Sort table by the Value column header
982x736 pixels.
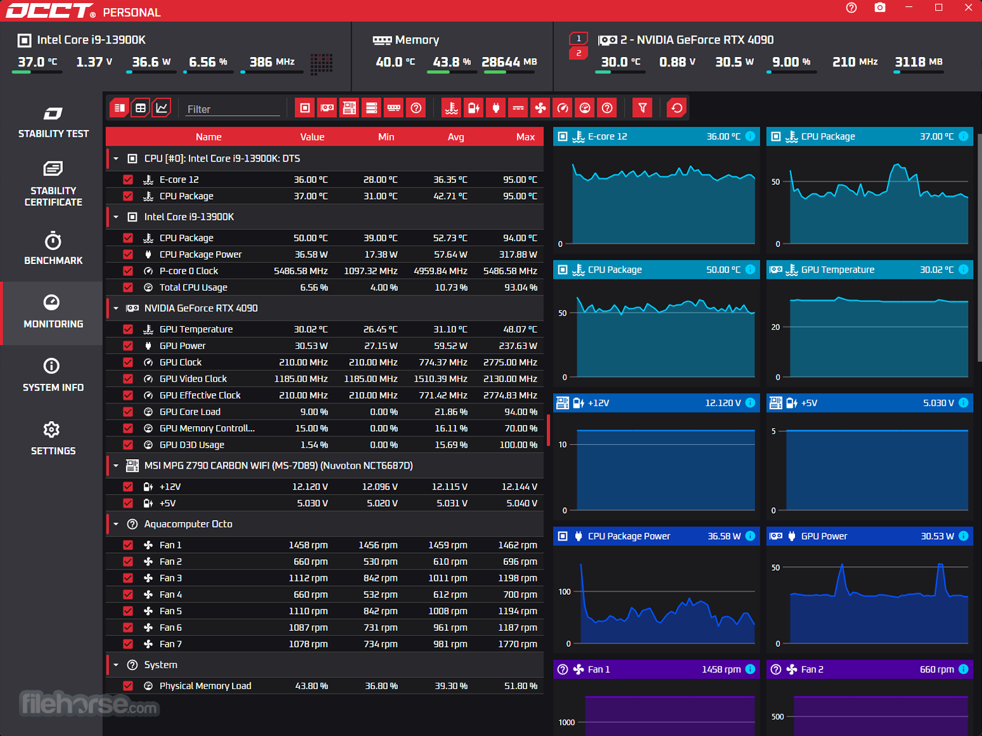pyautogui.click(x=312, y=137)
